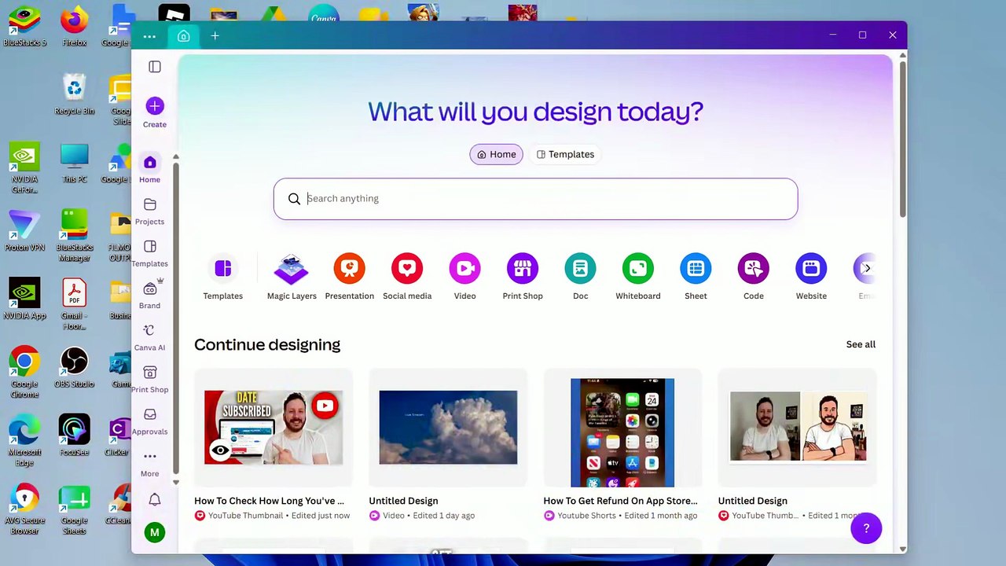This screenshot has height=566, width=1006.
Task: Open the two-men Untitled Design thumbnail
Action: (798, 426)
